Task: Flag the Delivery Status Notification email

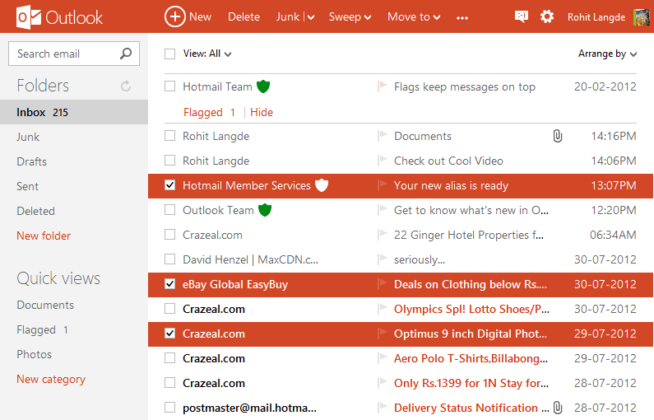Action: [x=382, y=407]
